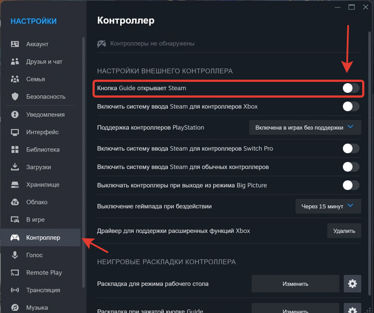This screenshot has height=313, width=374.
Task: Click the Account icon in sidebar
Action: [x=15, y=44]
